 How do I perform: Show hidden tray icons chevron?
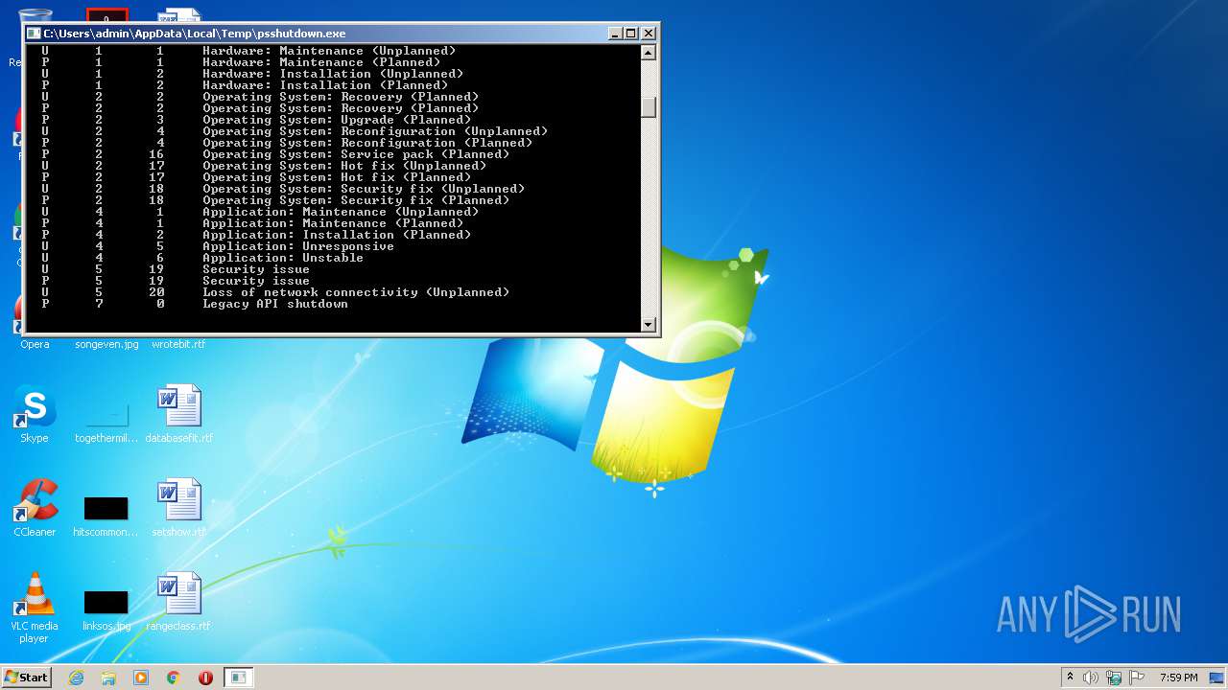pos(1070,677)
